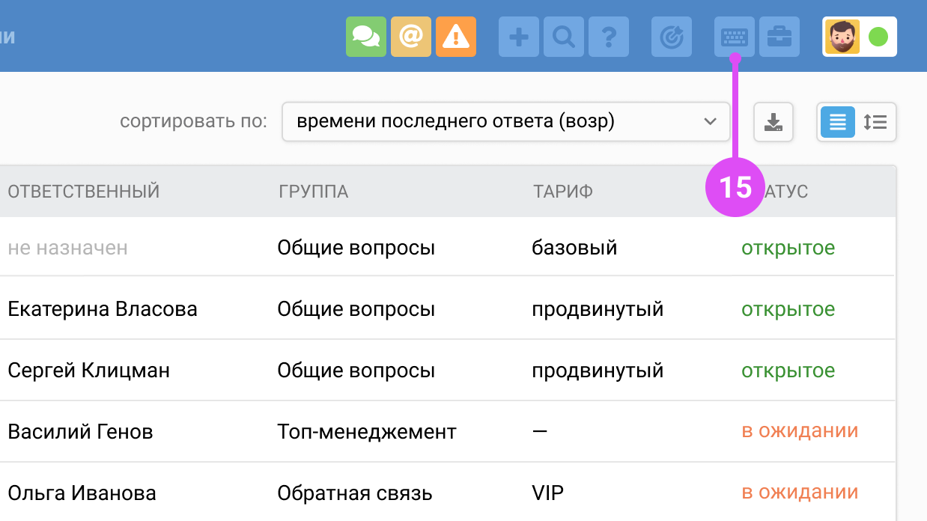This screenshot has height=521, width=927.
Task: Click the user avatar profile menu
Action: click(x=842, y=37)
